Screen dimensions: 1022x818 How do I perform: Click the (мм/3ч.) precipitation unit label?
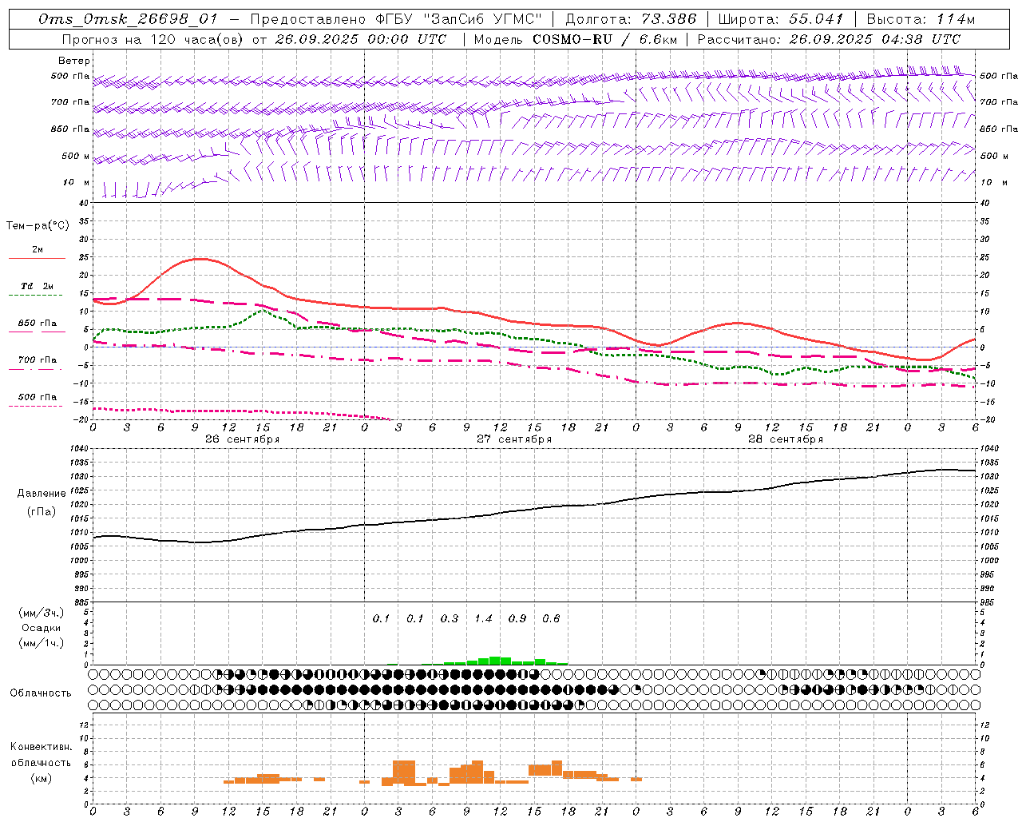(x=42, y=613)
